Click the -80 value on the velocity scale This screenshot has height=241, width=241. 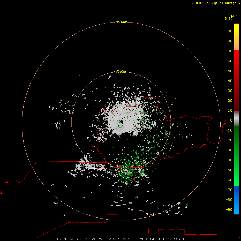click(229, 200)
